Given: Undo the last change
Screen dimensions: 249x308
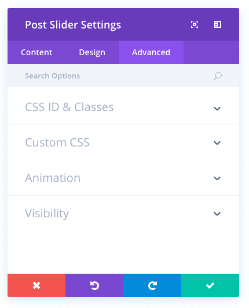Looking at the screenshot, I should (x=94, y=285).
